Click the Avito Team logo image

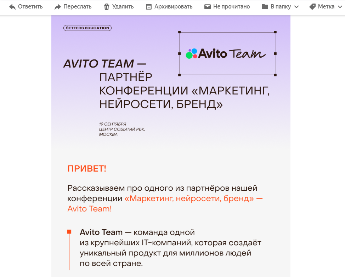point(226,54)
